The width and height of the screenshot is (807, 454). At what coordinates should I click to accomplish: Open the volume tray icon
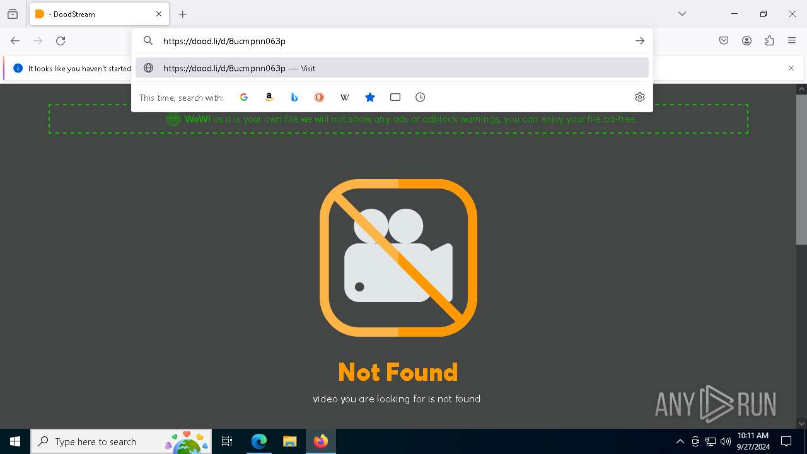[x=726, y=441]
